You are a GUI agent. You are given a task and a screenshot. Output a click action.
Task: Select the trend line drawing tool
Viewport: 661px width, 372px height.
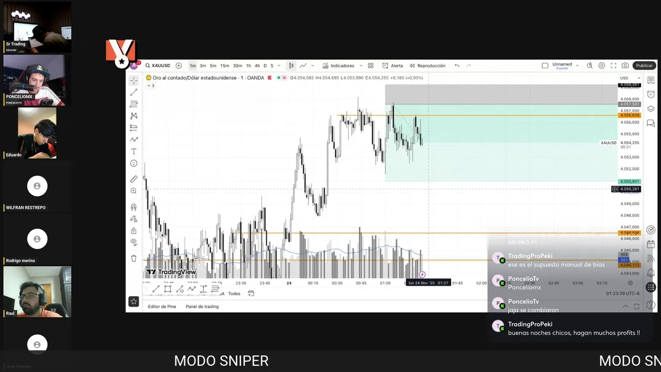pos(134,92)
